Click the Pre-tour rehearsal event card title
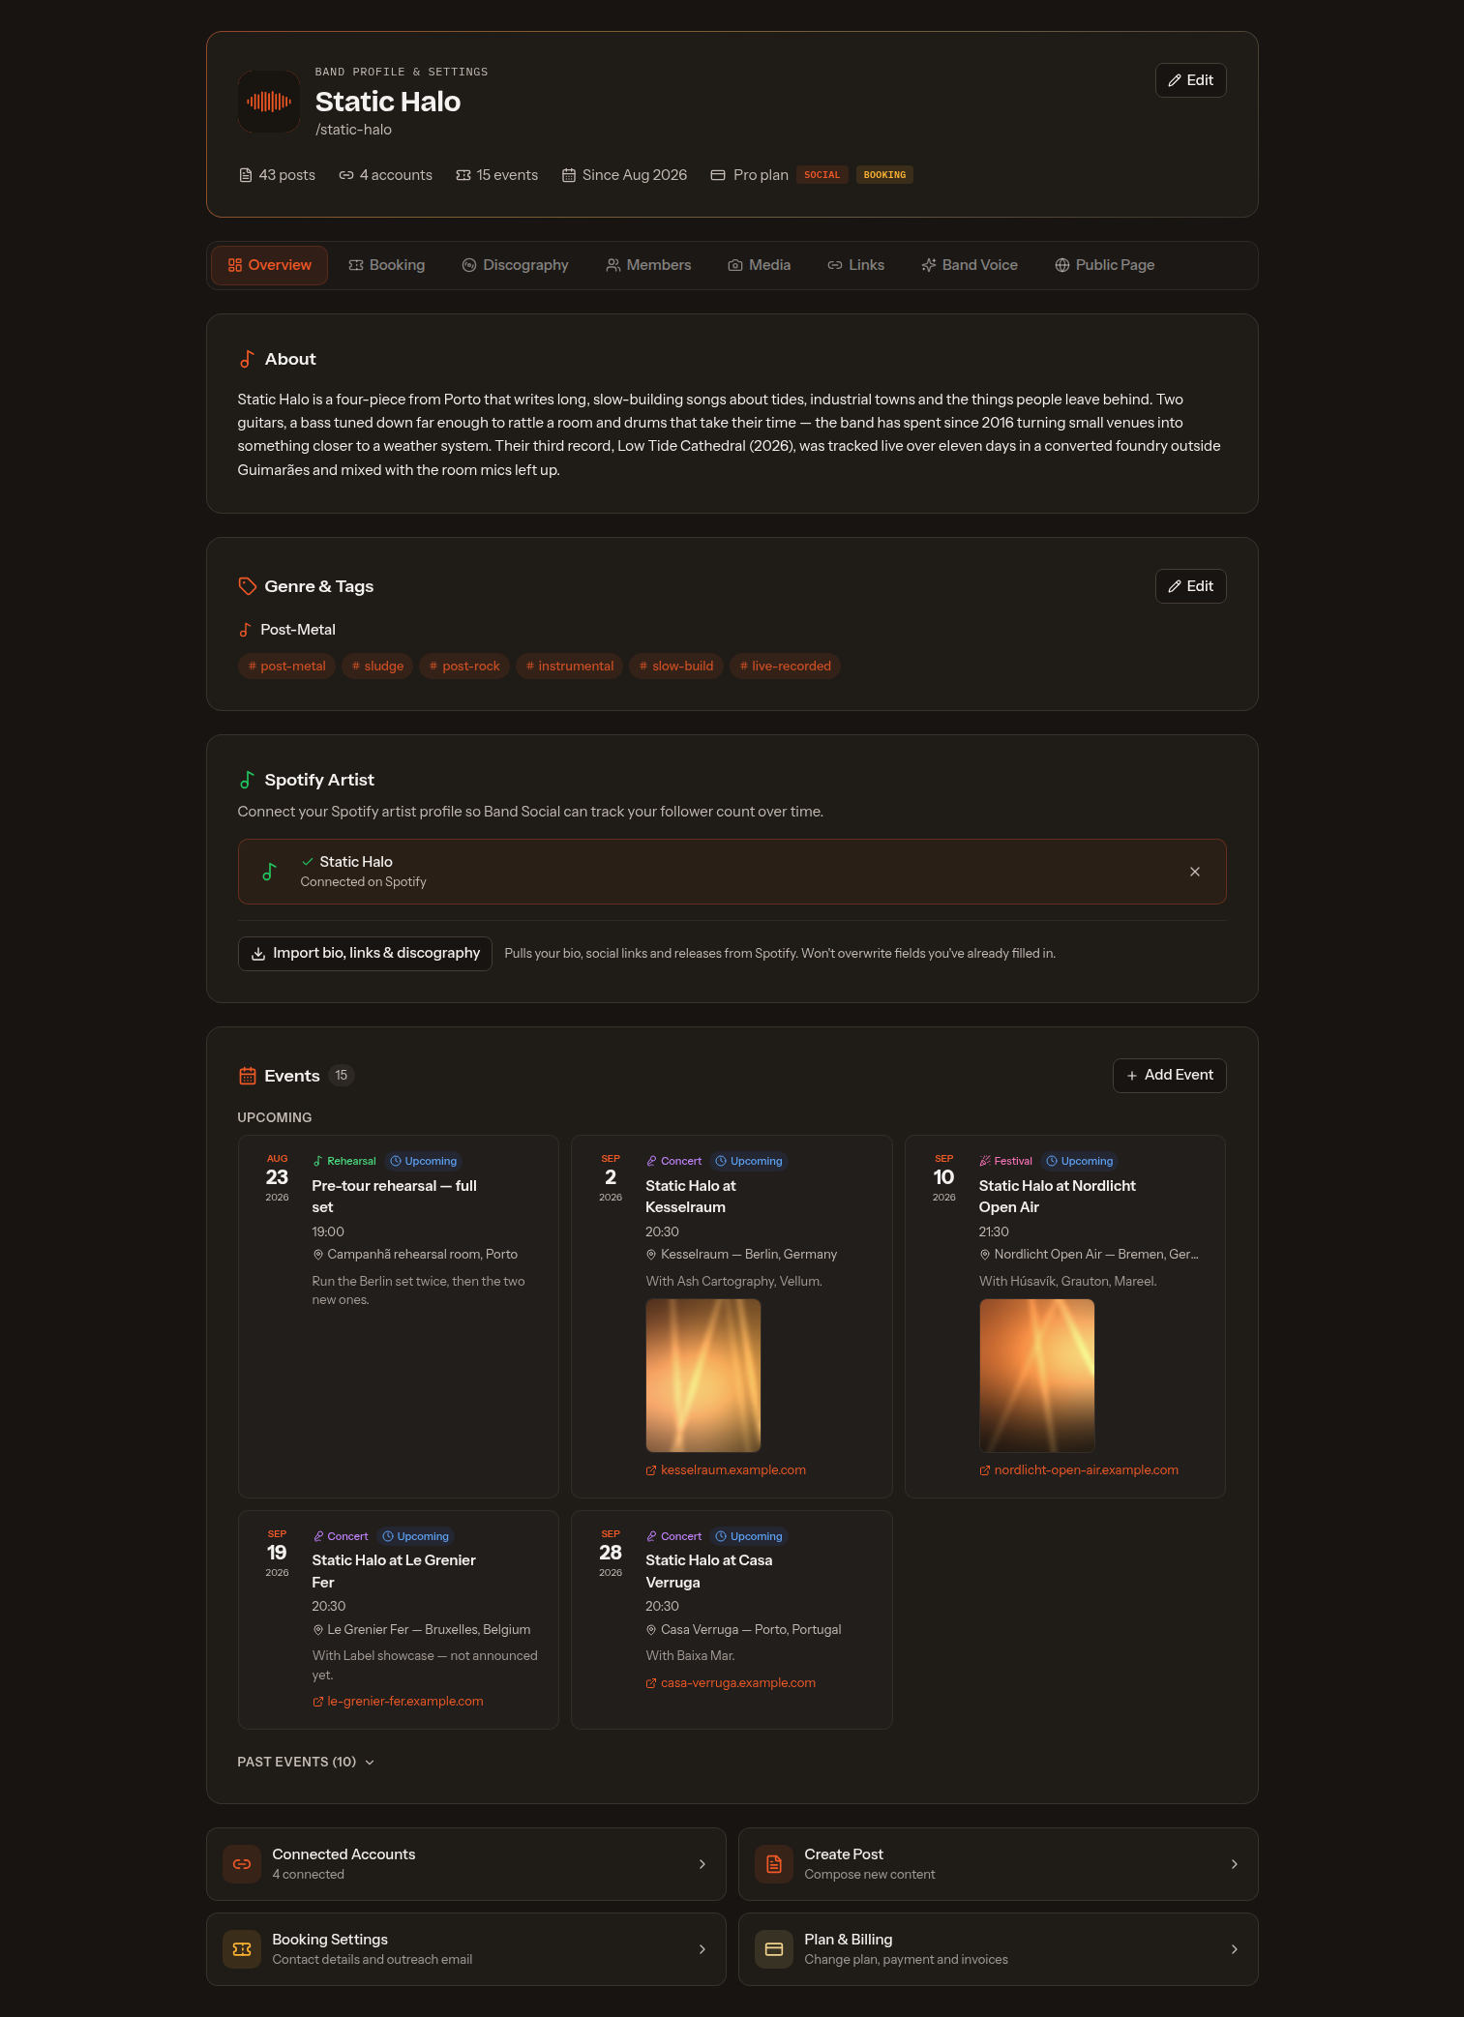 click(x=394, y=1197)
